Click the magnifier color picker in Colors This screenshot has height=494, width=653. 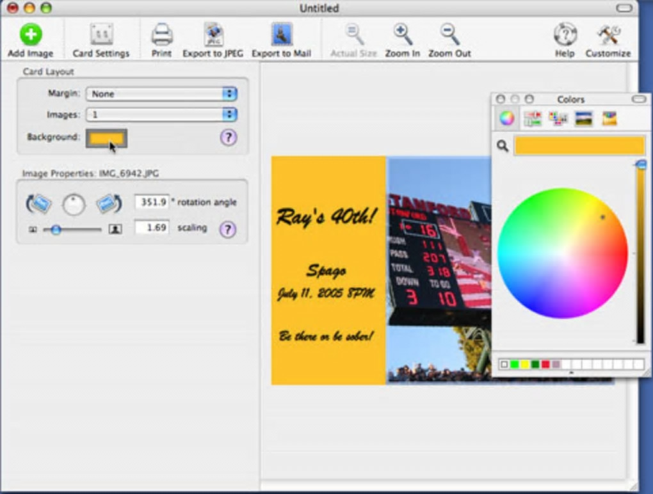pyautogui.click(x=503, y=146)
